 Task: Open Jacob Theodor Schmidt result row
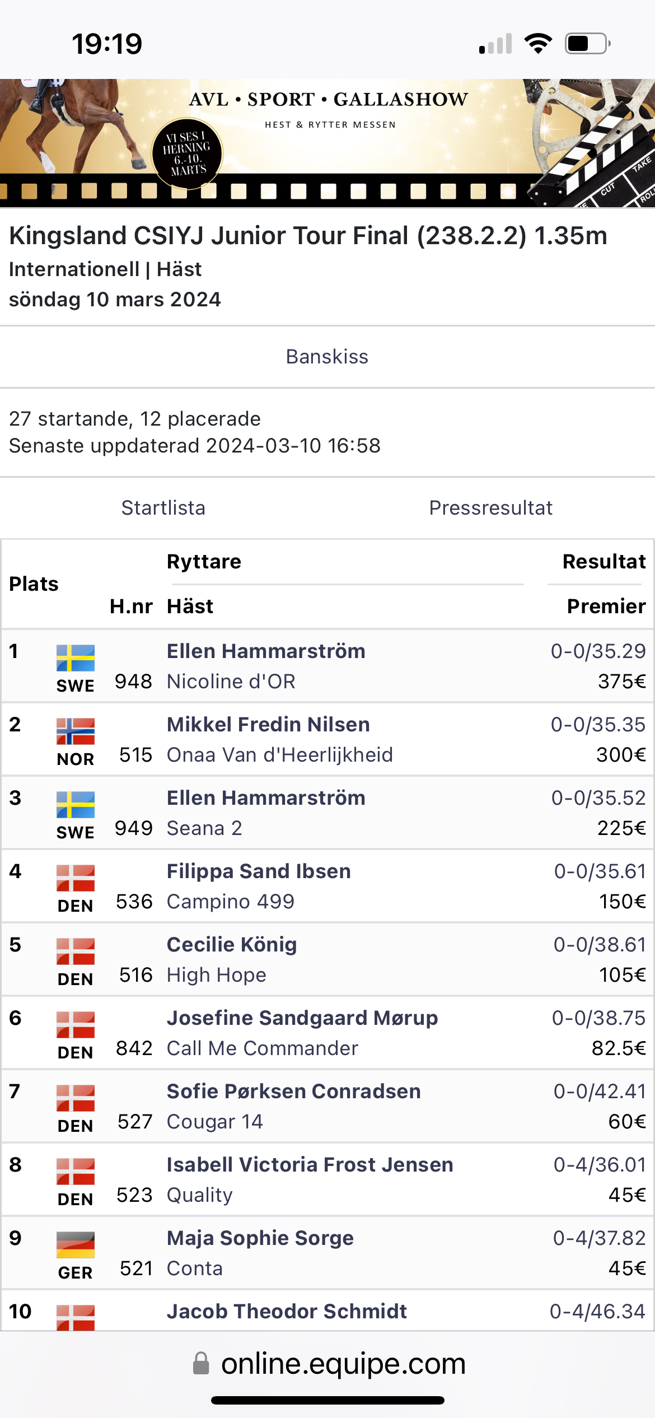pyautogui.click(x=327, y=1310)
